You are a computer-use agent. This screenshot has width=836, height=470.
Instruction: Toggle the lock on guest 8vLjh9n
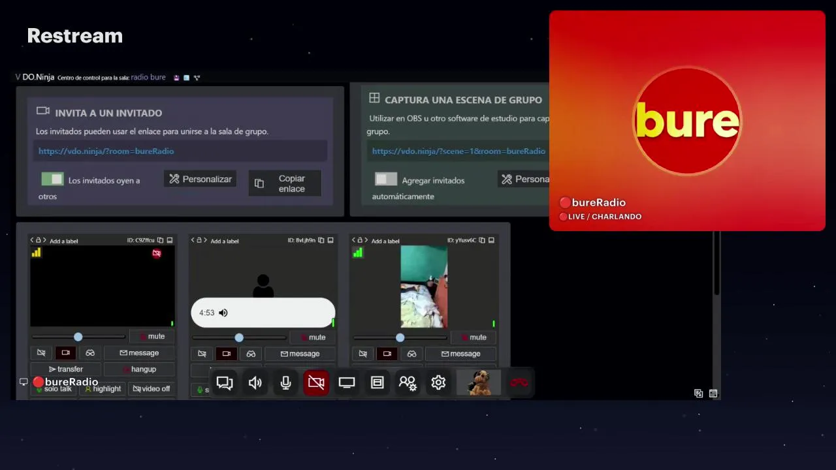coord(199,240)
